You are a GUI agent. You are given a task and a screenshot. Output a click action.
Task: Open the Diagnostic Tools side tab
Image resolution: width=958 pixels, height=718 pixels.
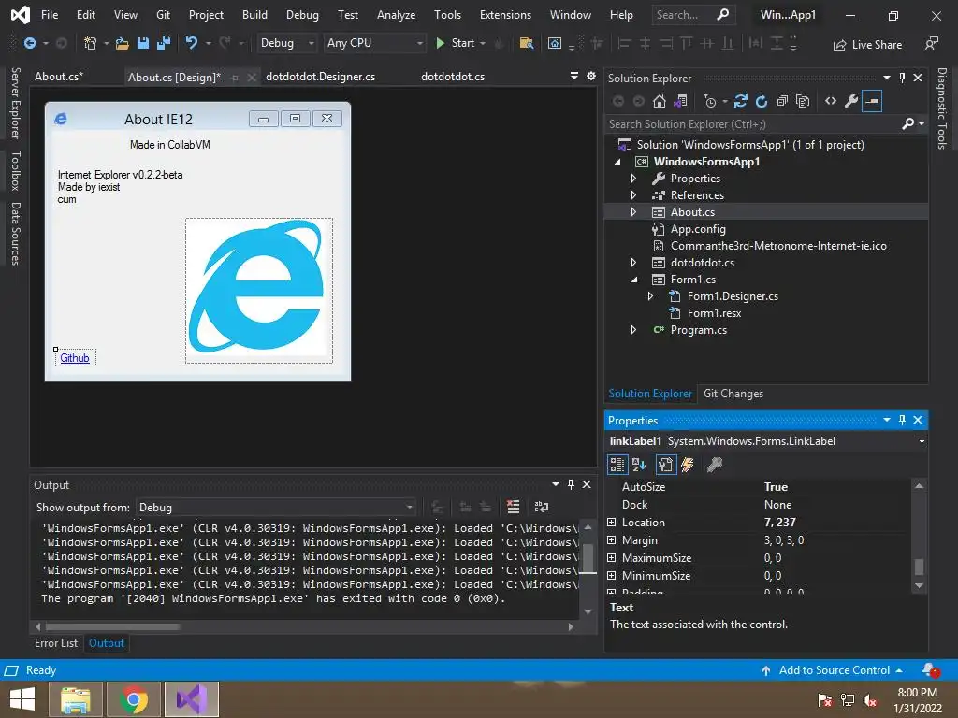941,108
